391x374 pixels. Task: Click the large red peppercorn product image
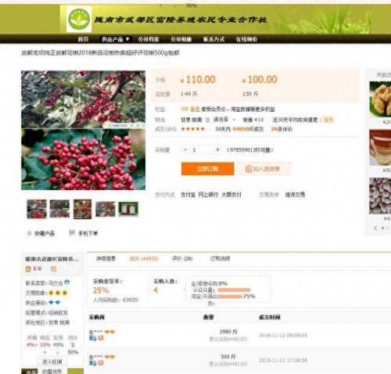(x=83, y=130)
